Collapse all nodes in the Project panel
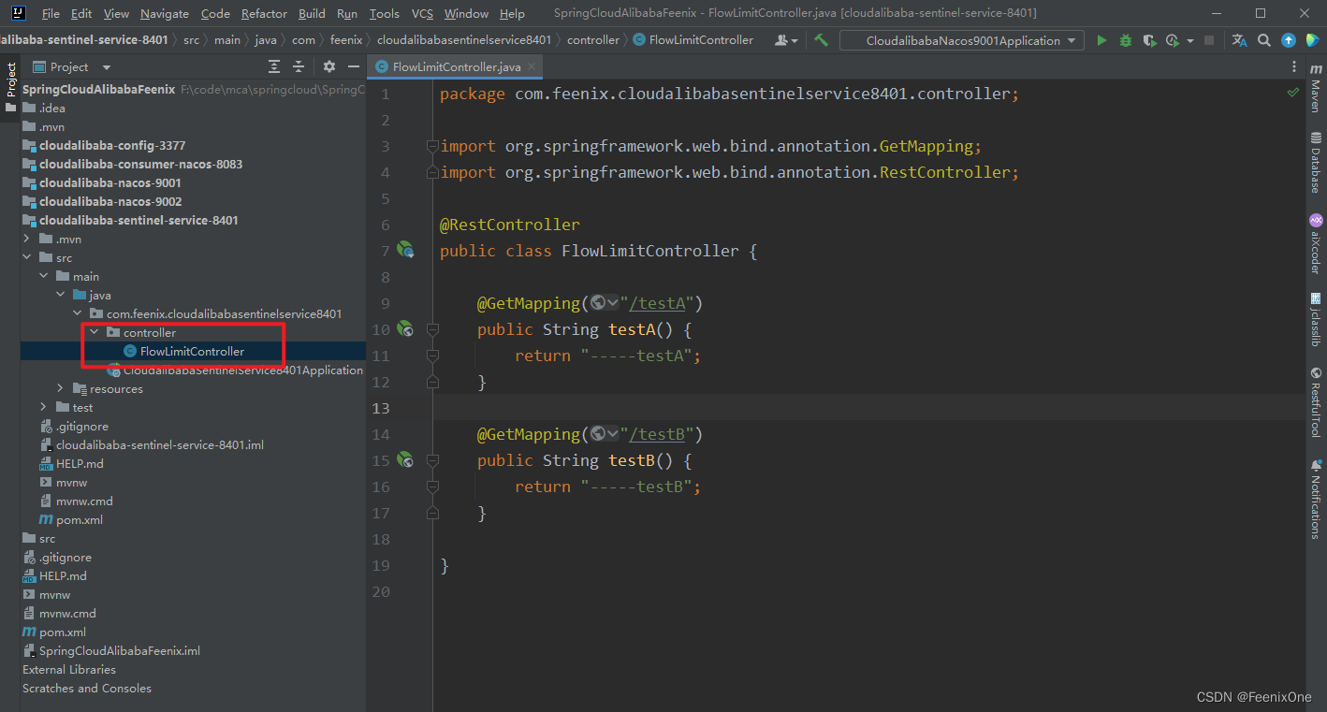The width and height of the screenshot is (1327, 712). click(299, 66)
